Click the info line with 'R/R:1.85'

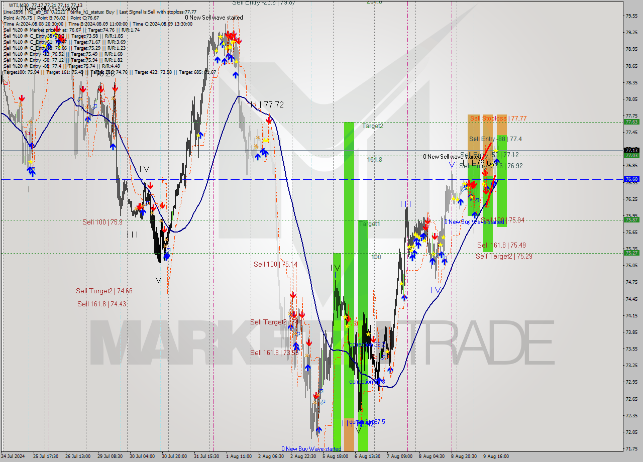point(63,36)
